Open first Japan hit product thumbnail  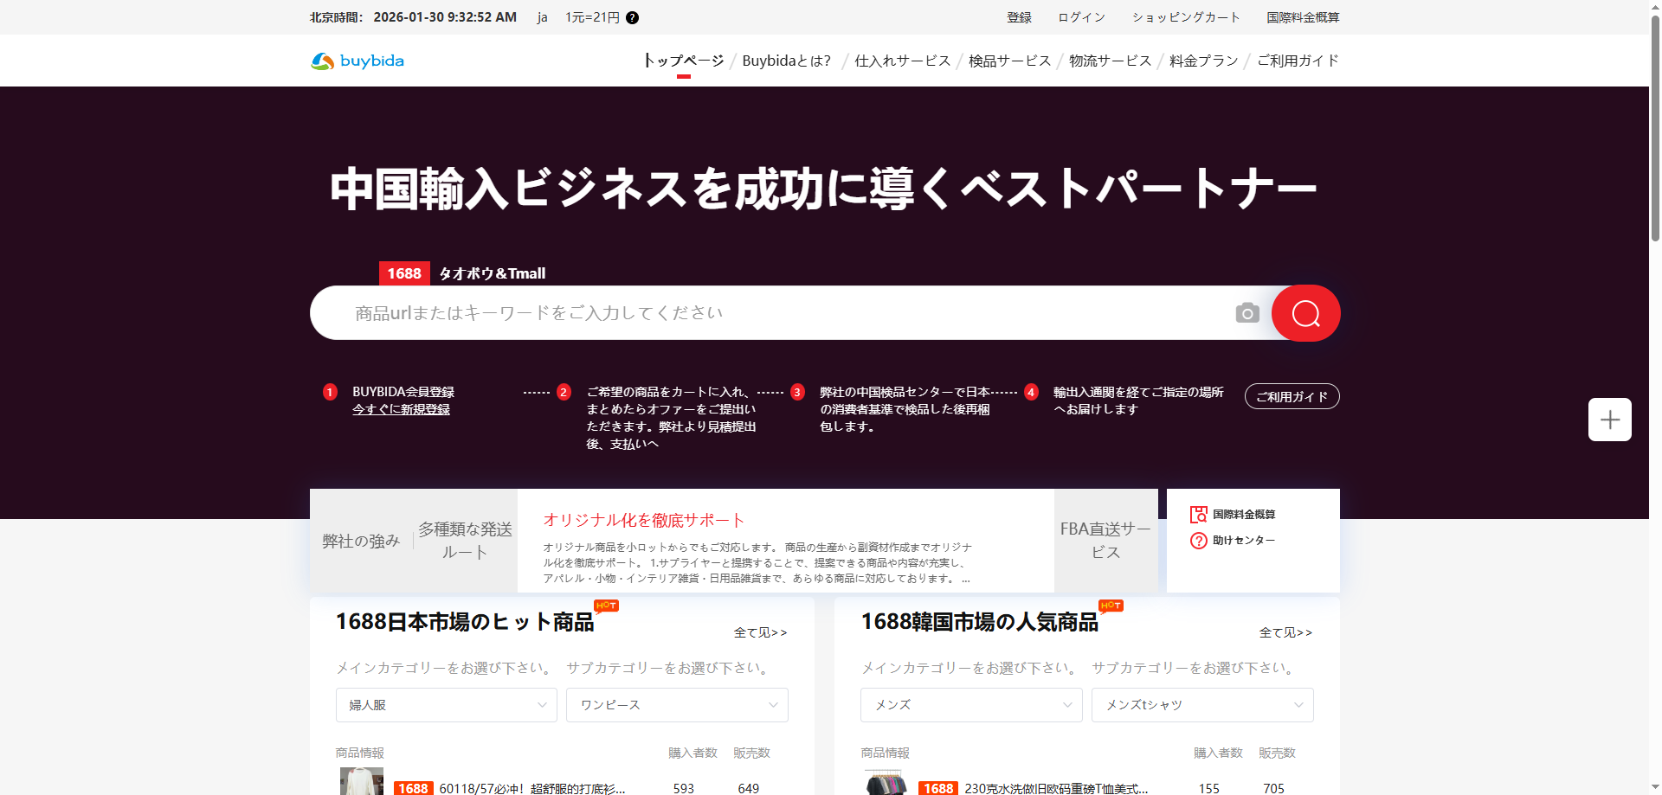pos(361,782)
